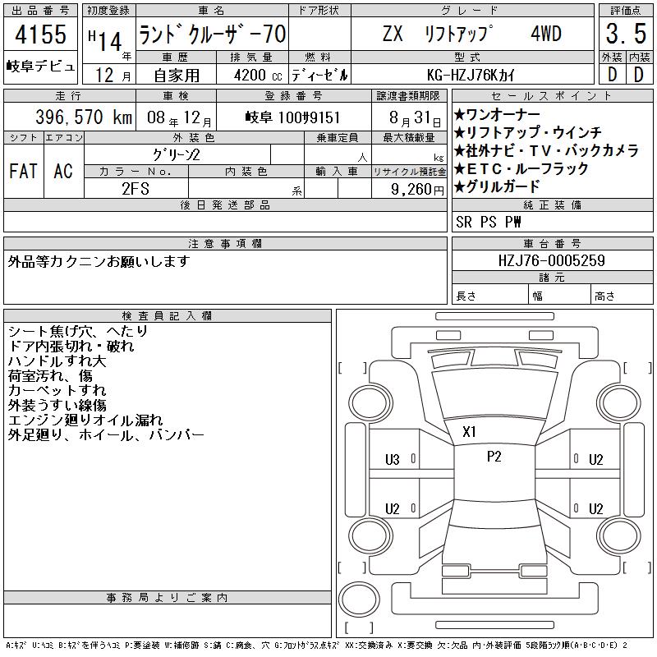Click the lot number 4155
657x657 pixels.
40,34
